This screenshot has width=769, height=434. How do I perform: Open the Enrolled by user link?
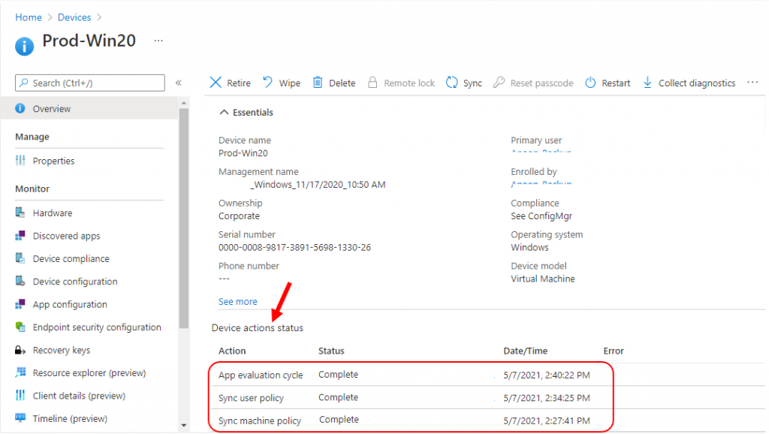click(x=541, y=182)
